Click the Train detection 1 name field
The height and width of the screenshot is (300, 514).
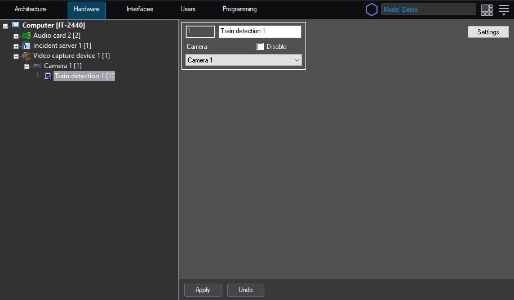(260, 32)
